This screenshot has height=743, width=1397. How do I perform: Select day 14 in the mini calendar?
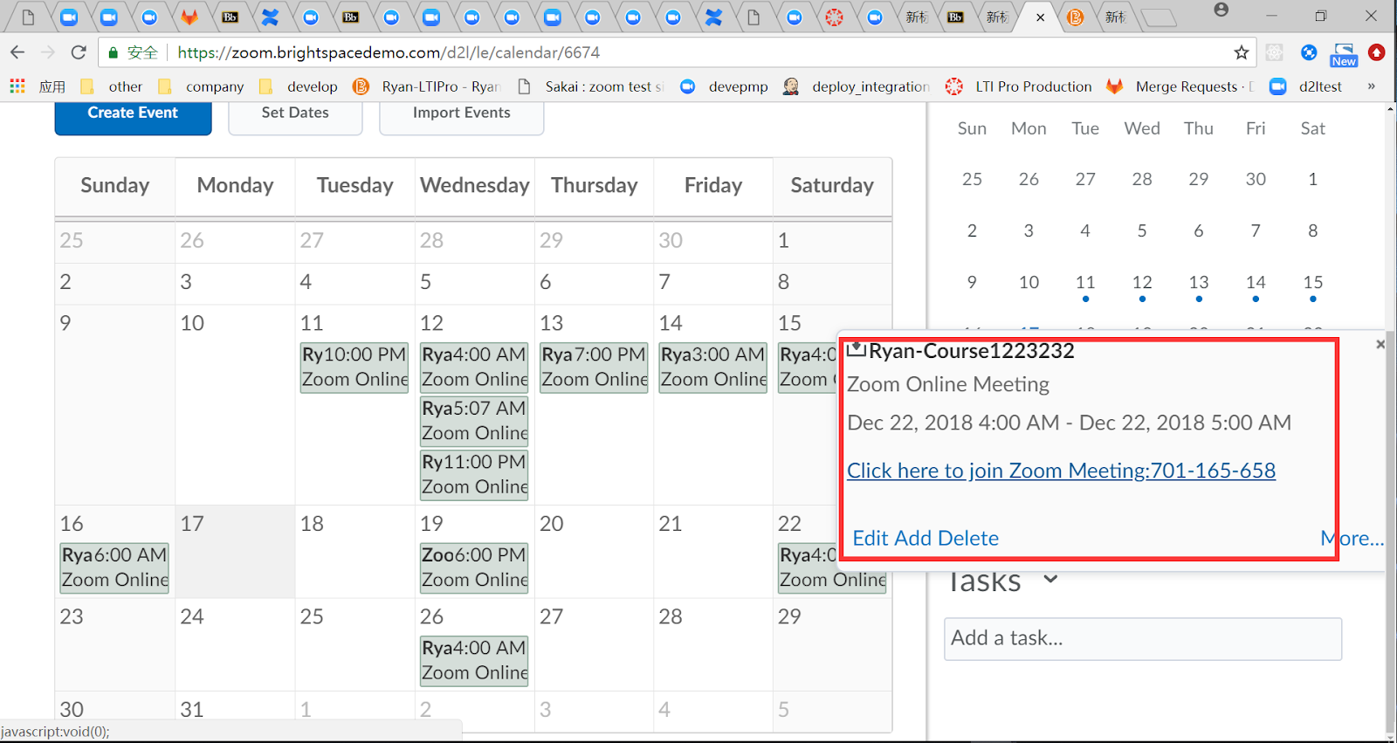(1256, 282)
